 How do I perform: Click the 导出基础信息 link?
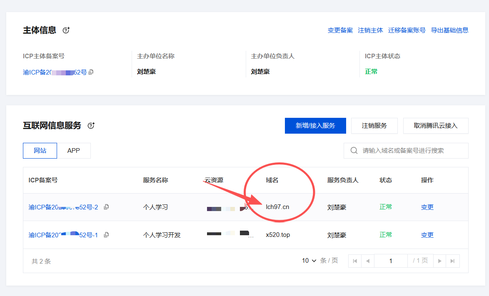point(449,30)
